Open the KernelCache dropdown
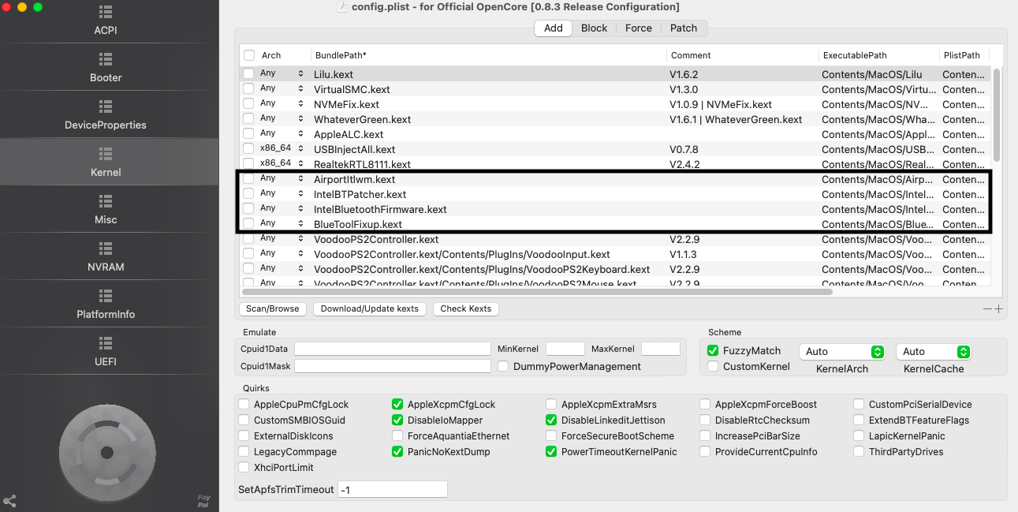1018x512 pixels. pos(934,352)
